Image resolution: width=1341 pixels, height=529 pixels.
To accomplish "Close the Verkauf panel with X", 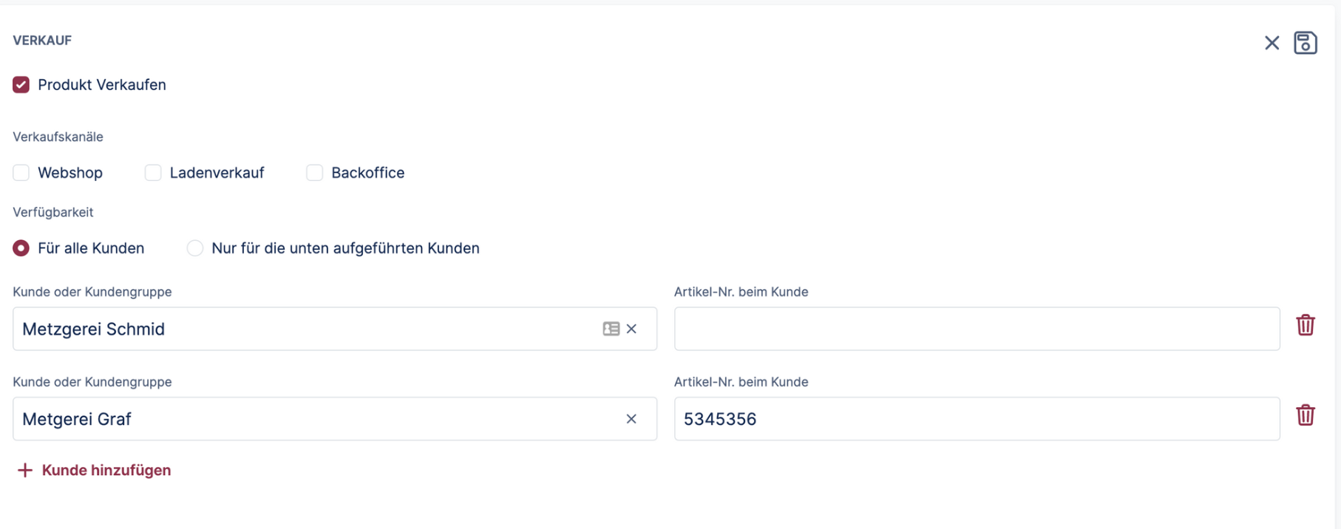I will click(x=1272, y=43).
